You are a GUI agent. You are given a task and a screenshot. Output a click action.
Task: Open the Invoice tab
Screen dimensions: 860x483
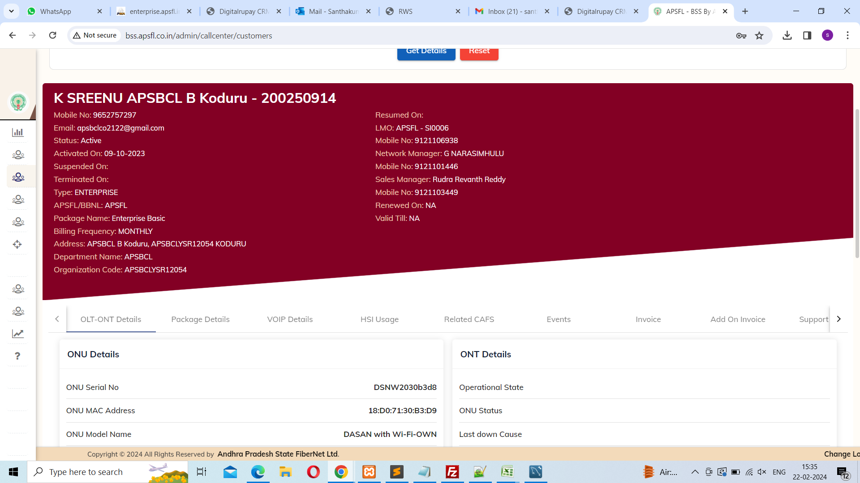click(648, 319)
